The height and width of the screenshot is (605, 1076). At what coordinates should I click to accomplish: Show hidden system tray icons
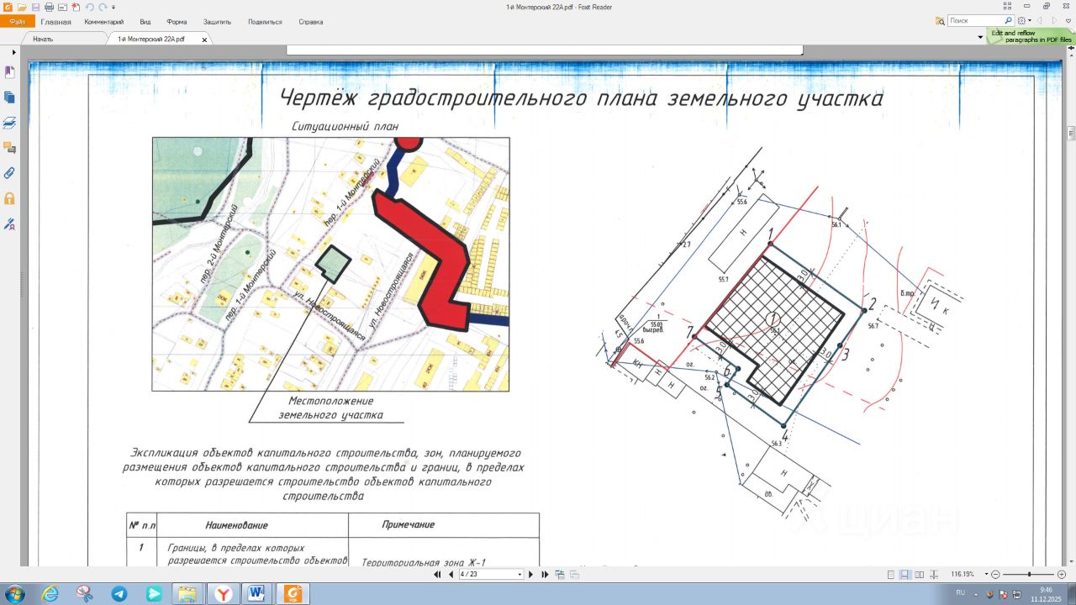click(976, 594)
